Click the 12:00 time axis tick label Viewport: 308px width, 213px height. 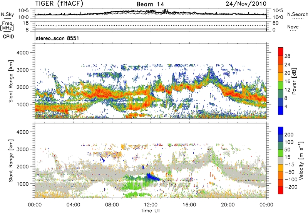[x=151, y=205]
